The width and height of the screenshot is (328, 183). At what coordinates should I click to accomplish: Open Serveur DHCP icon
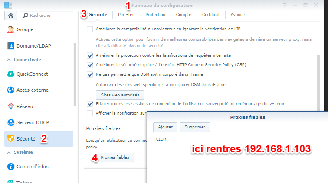[11, 122]
